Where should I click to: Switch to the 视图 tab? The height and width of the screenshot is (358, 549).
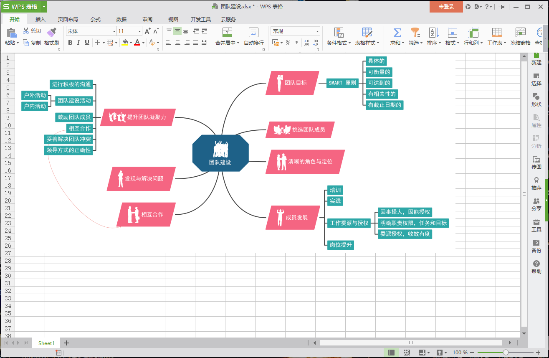173,20
